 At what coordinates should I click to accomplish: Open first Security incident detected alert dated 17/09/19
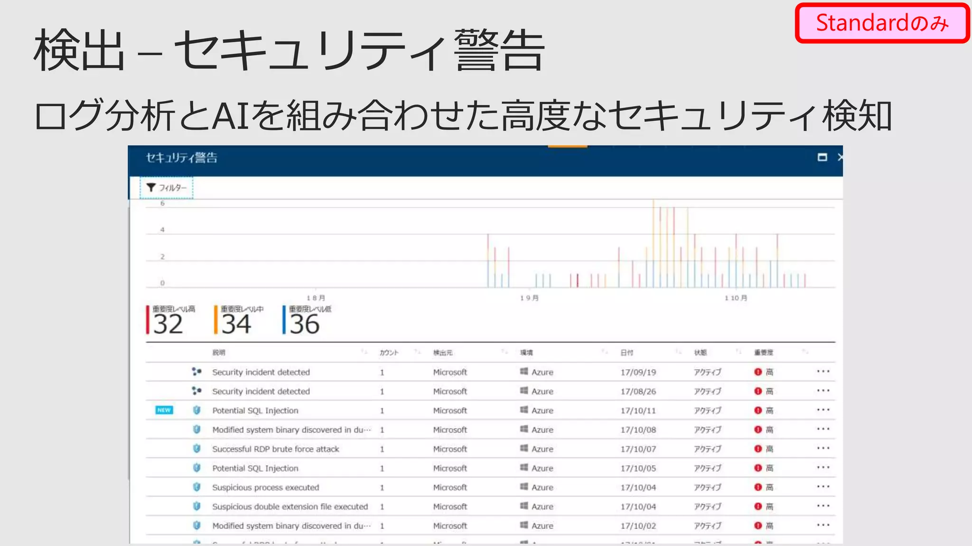pos(261,372)
